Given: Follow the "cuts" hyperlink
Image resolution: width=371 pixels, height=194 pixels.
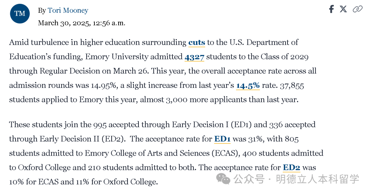Looking at the screenshot, I should [x=196, y=42].
